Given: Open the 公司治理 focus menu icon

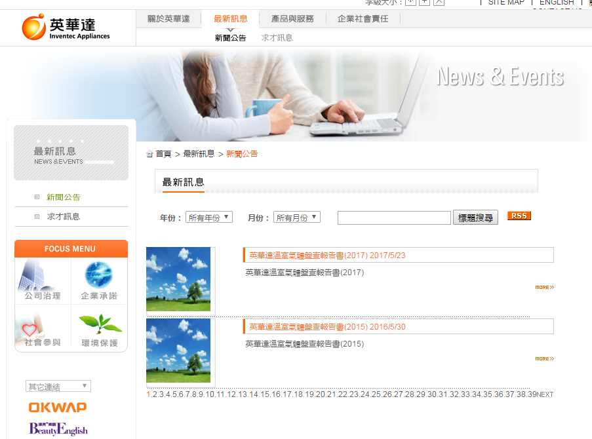Looking at the screenshot, I should [42, 280].
